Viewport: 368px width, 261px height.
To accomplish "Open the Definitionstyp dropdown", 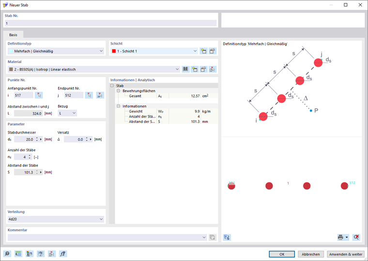I will click(x=101, y=51).
